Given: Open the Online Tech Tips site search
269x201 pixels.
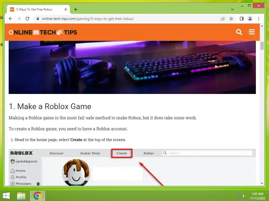Looking at the screenshot, I should tap(239, 32).
